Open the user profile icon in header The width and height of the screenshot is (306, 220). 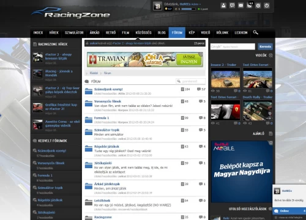click(x=223, y=5)
